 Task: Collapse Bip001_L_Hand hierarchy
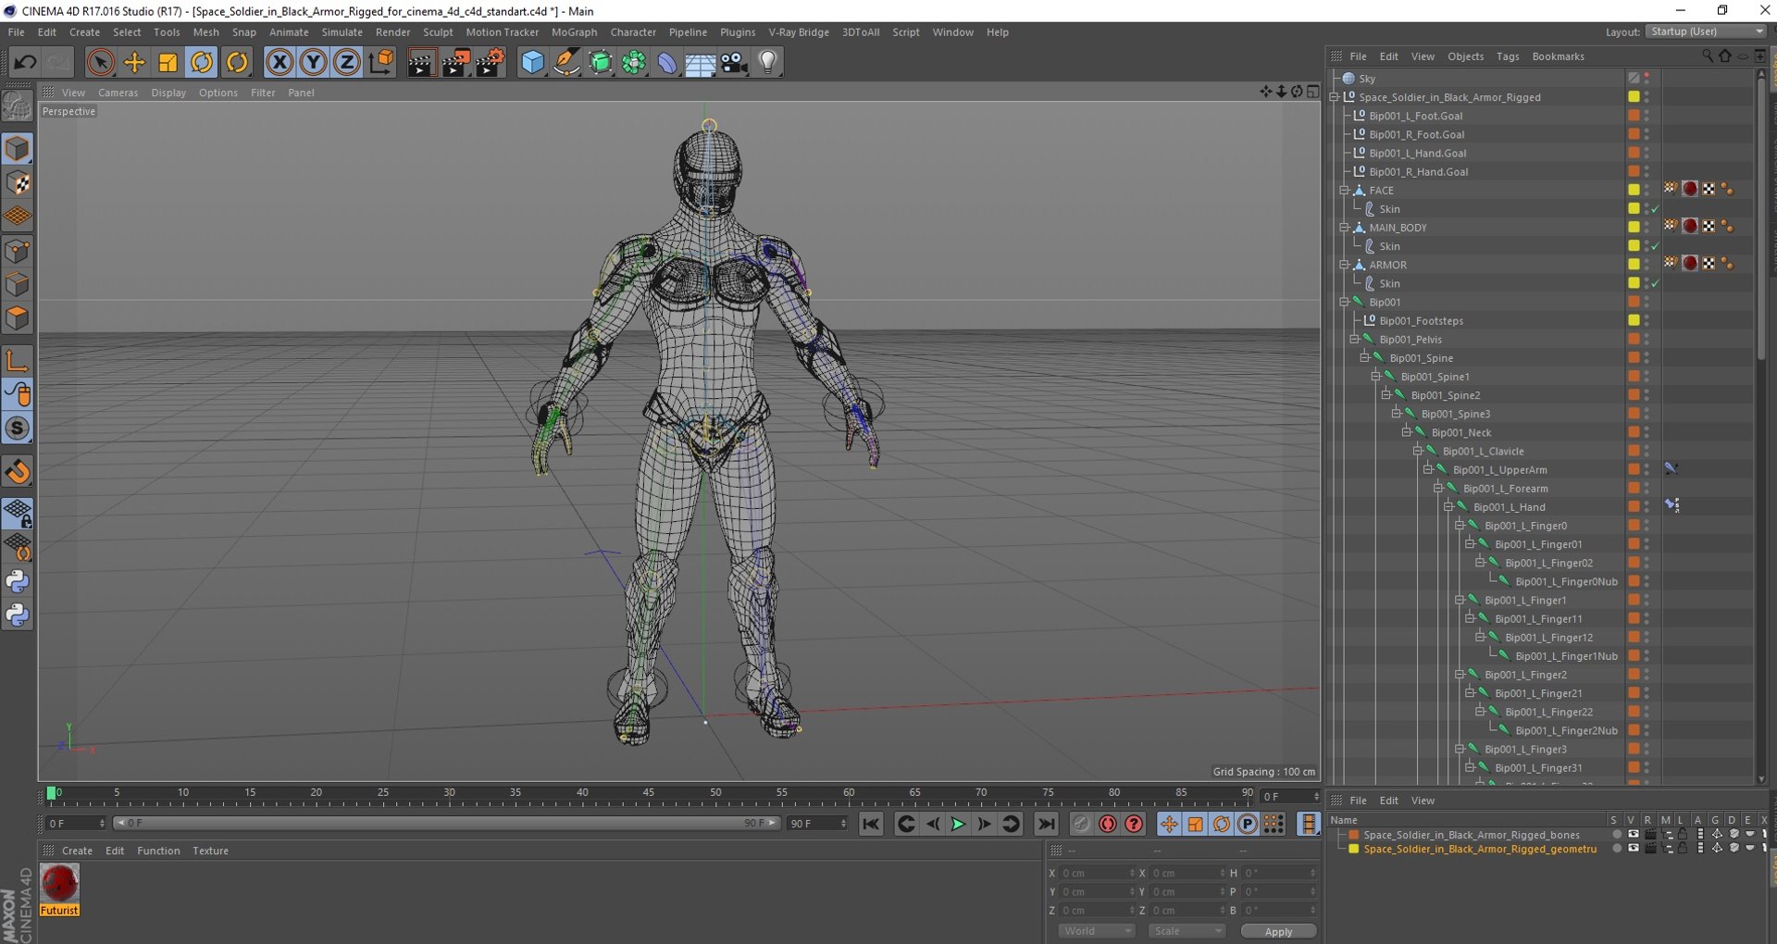coord(1448,507)
